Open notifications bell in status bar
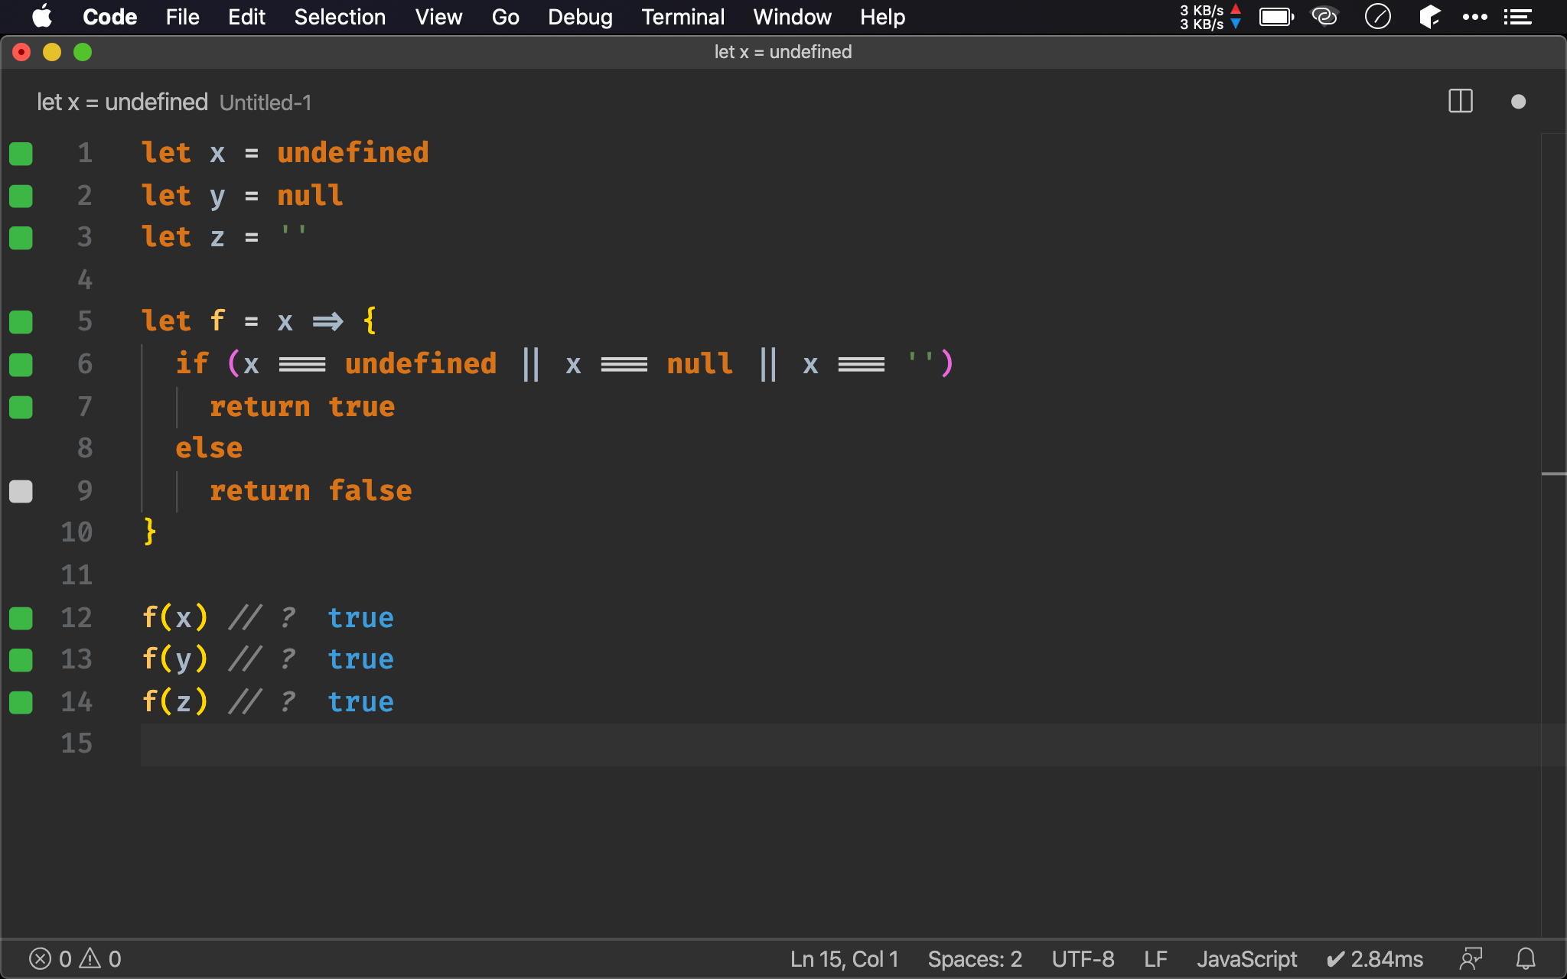Screen dimensions: 1567x979 point(1526,958)
